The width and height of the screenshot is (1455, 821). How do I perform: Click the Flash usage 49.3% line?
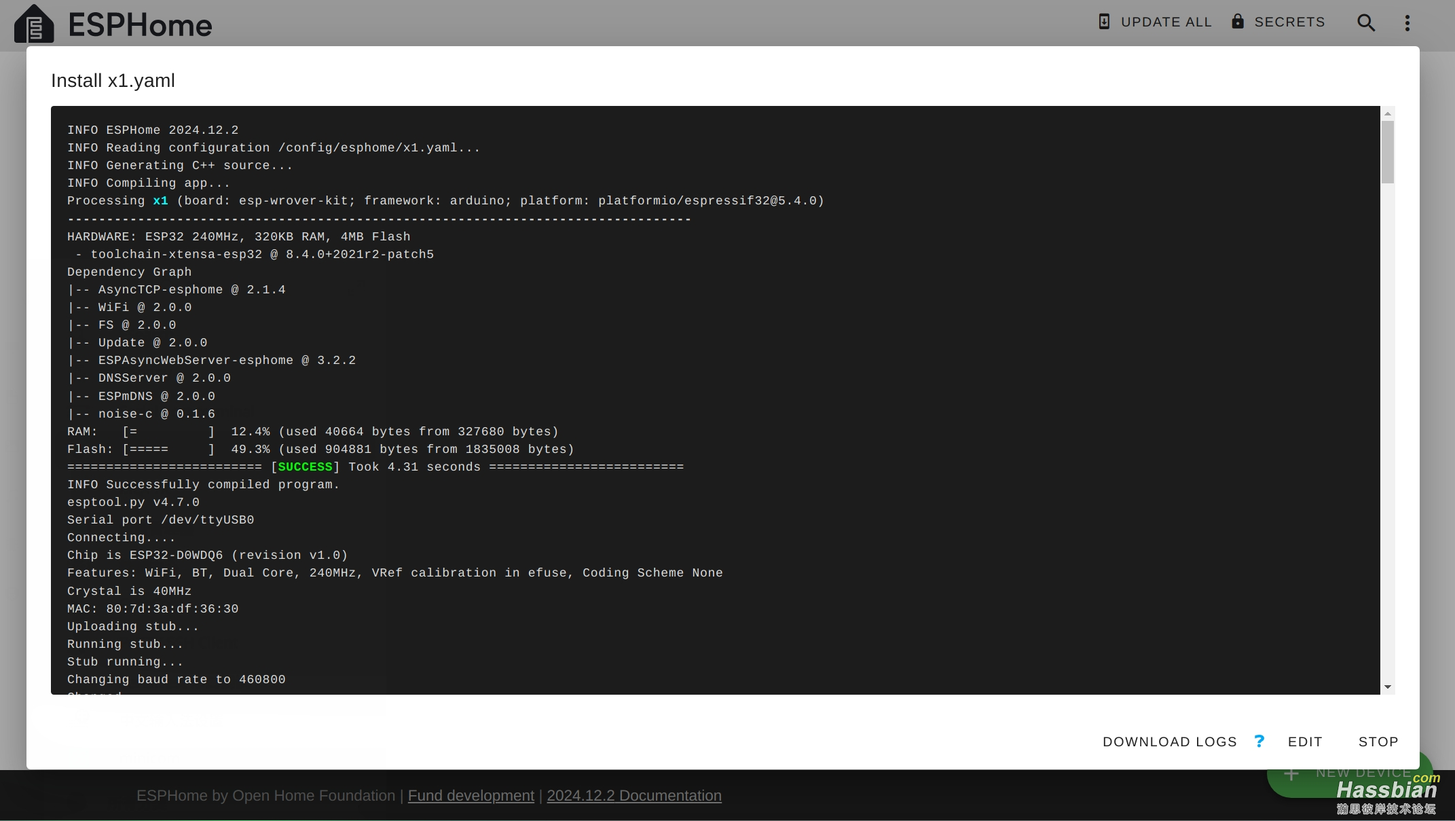coord(320,449)
